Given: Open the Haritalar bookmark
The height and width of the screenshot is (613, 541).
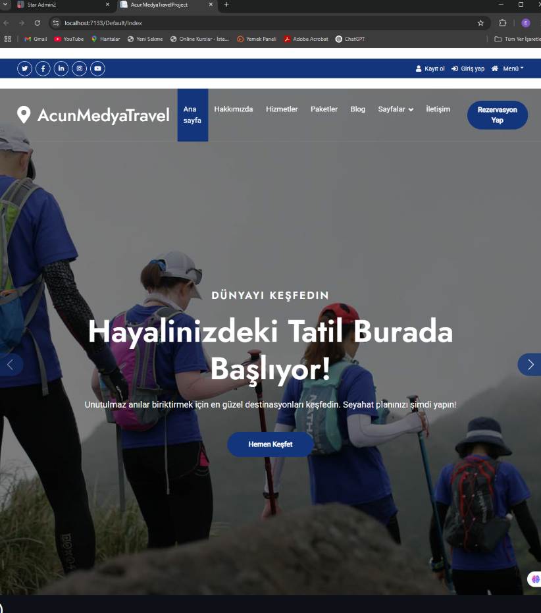Looking at the screenshot, I should pyautogui.click(x=105, y=39).
